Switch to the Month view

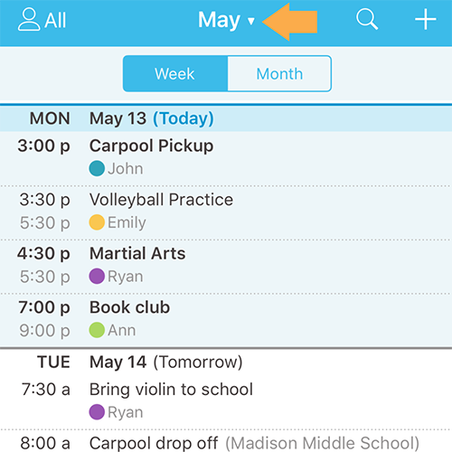pyautogui.click(x=279, y=73)
